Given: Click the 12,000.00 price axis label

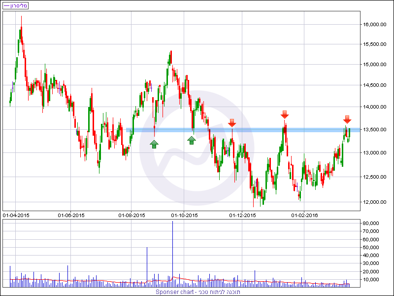Looking at the screenshot, I should pos(374,202).
